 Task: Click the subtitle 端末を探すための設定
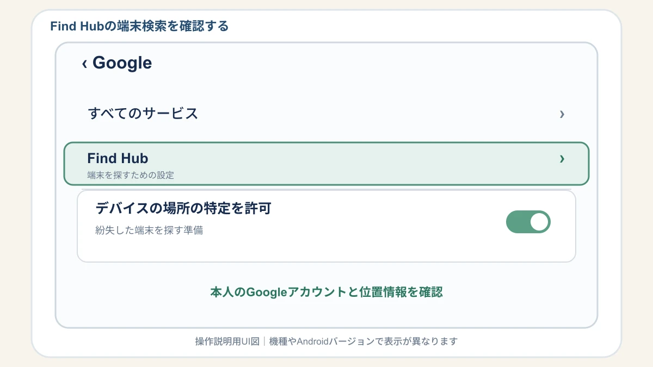click(131, 176)
